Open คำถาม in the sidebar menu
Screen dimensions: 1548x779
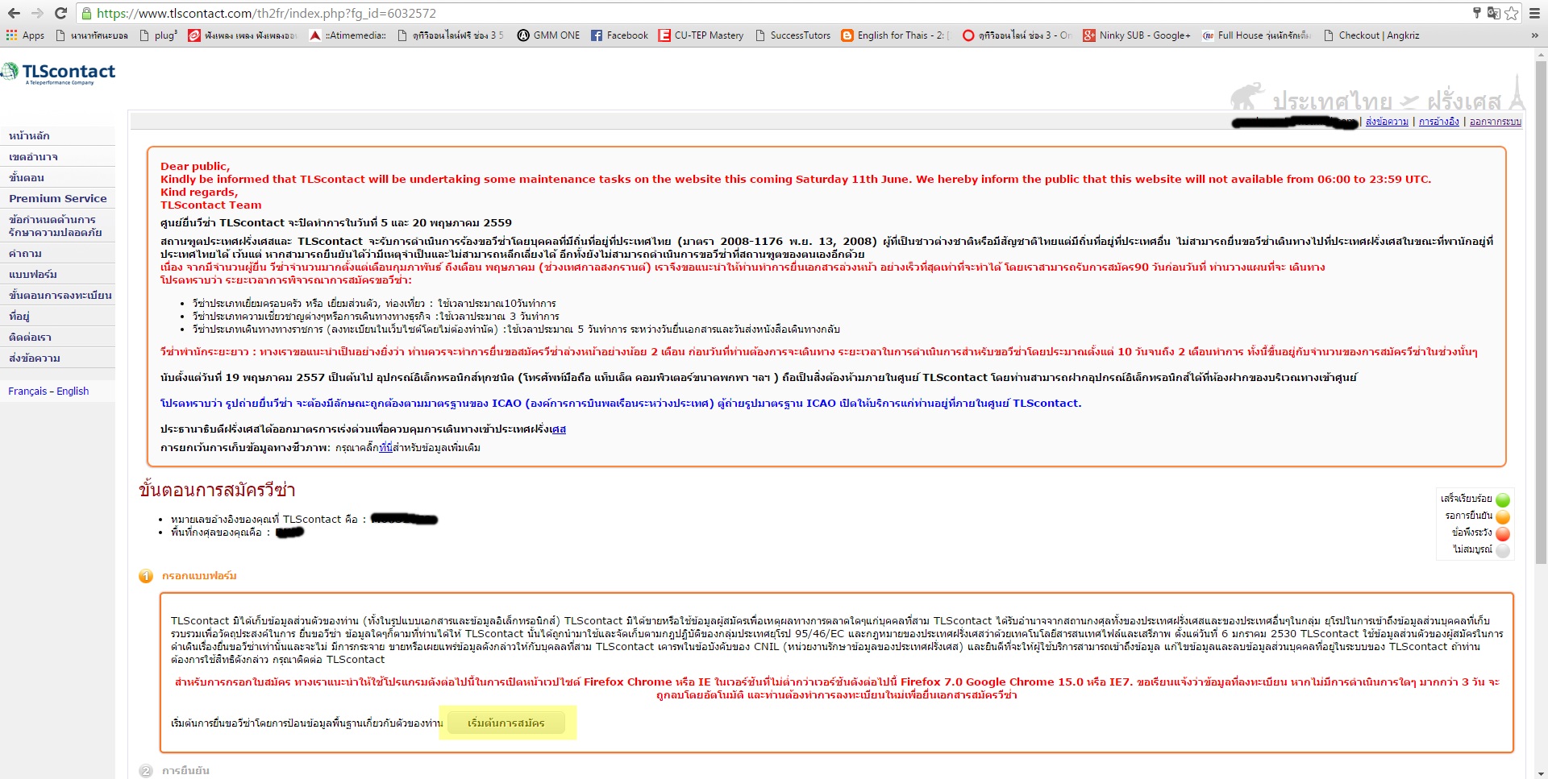58,253
